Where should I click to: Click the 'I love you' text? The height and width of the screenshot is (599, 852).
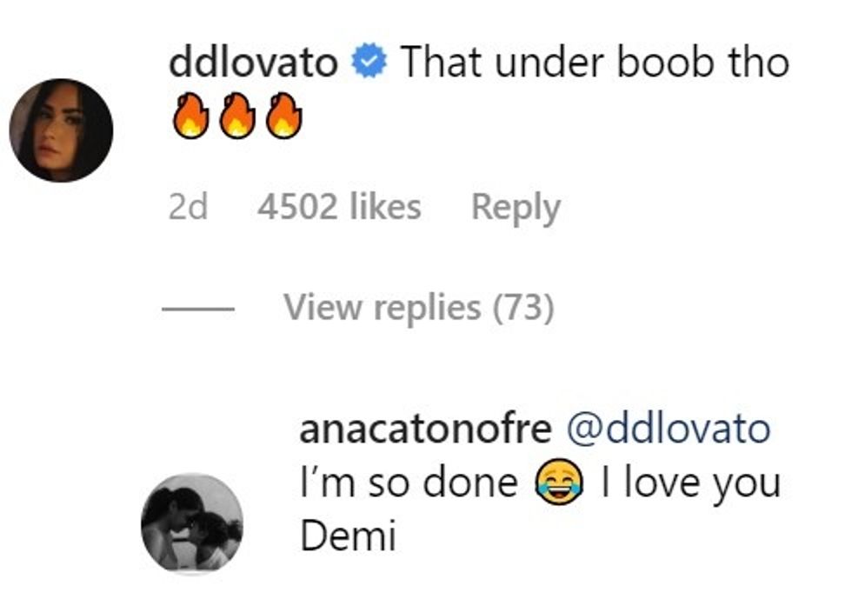689,484
